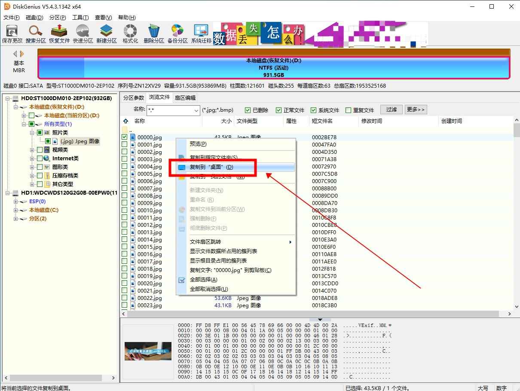Tick the checkbox for 00005.jpg
520x391 pixels.
click(125, 174)
